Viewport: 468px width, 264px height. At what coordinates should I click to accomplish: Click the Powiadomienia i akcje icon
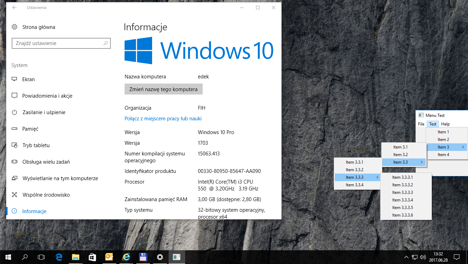14,96
